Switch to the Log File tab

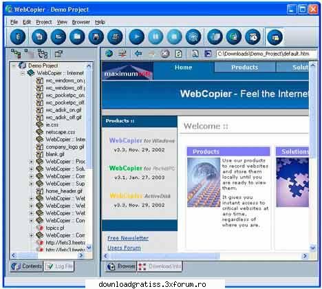pos(59,266)
